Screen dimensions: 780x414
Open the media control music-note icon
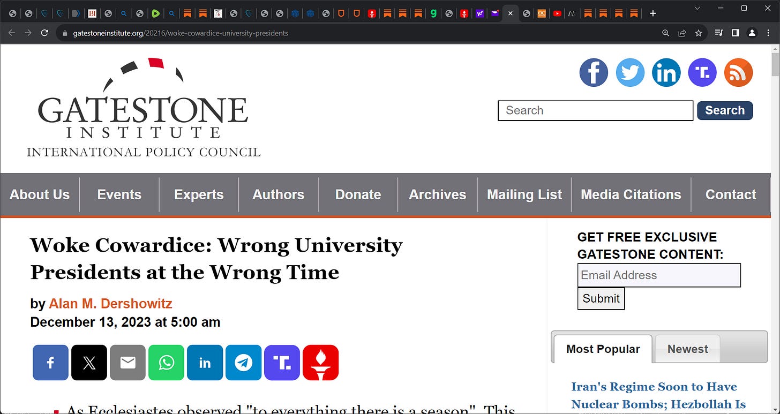coord(719,33)
